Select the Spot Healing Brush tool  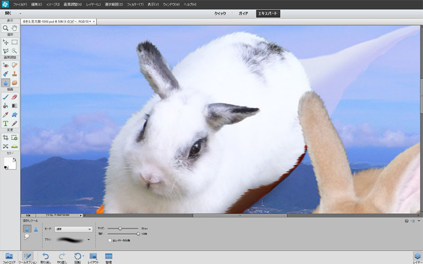click(15, 65)
